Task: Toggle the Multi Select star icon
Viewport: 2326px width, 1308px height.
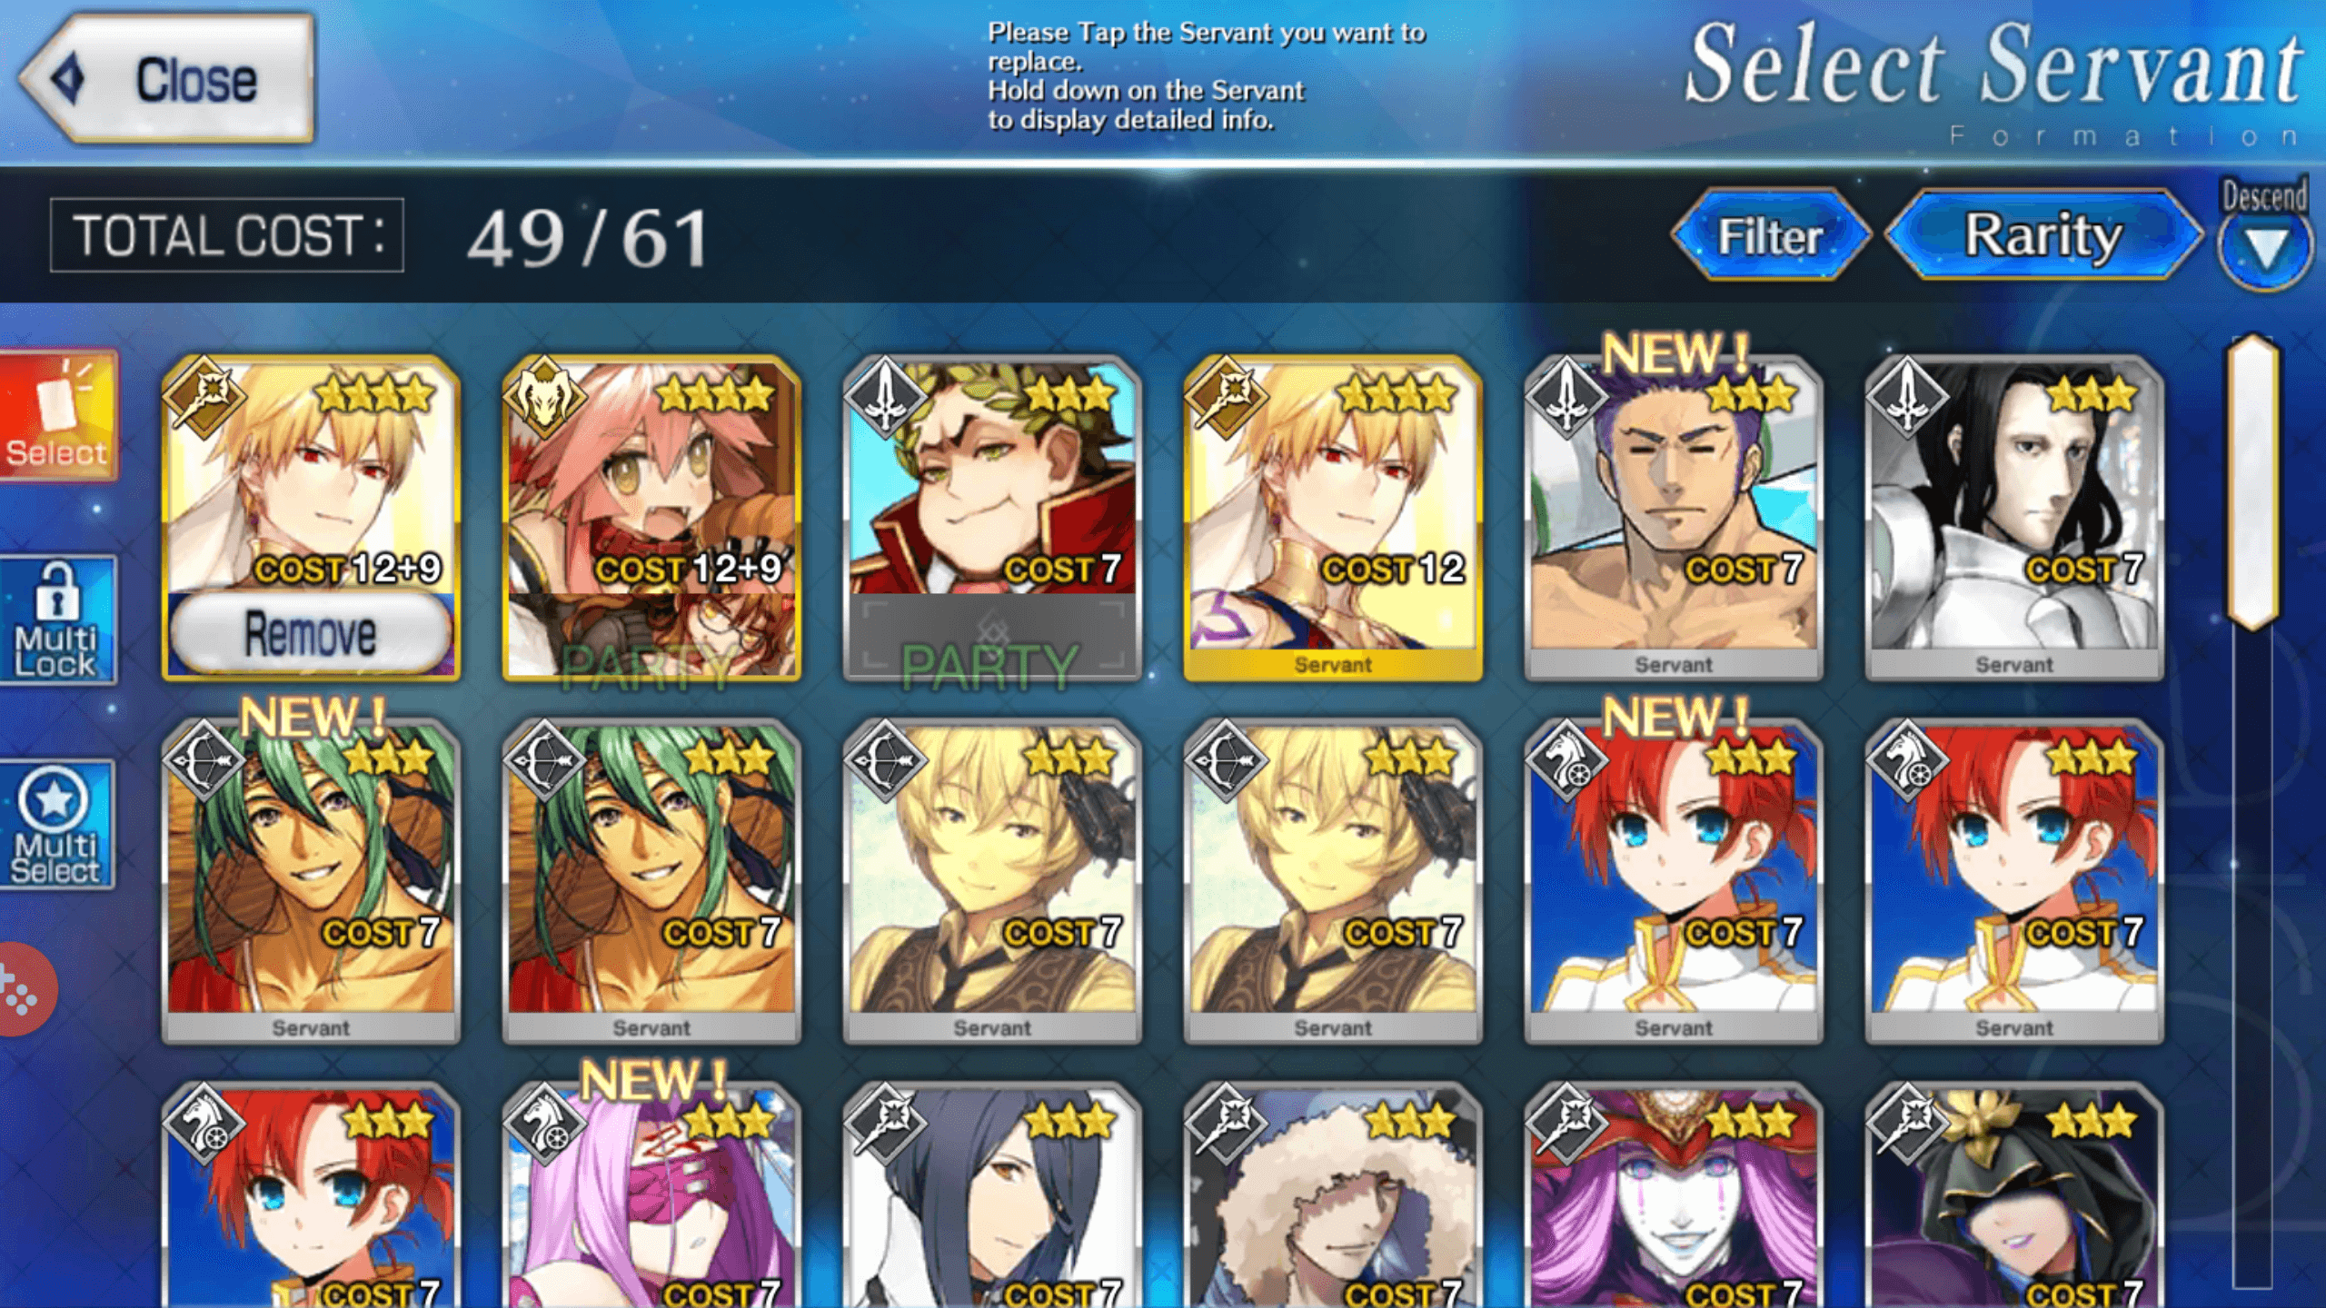Action: (x=56, y=825)
